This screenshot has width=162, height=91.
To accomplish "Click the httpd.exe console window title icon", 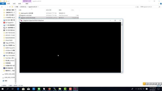I will [21, 20].
